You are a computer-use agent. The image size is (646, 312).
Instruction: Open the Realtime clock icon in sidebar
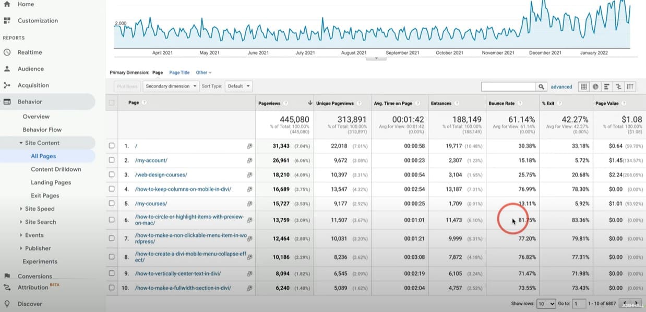(x=7, y=52)
